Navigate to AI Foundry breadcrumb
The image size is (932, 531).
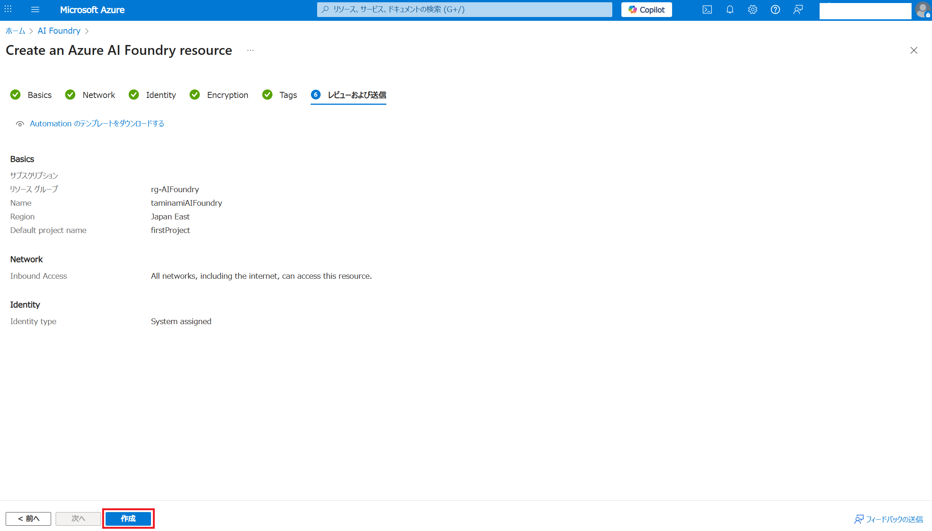click(59, 31)
